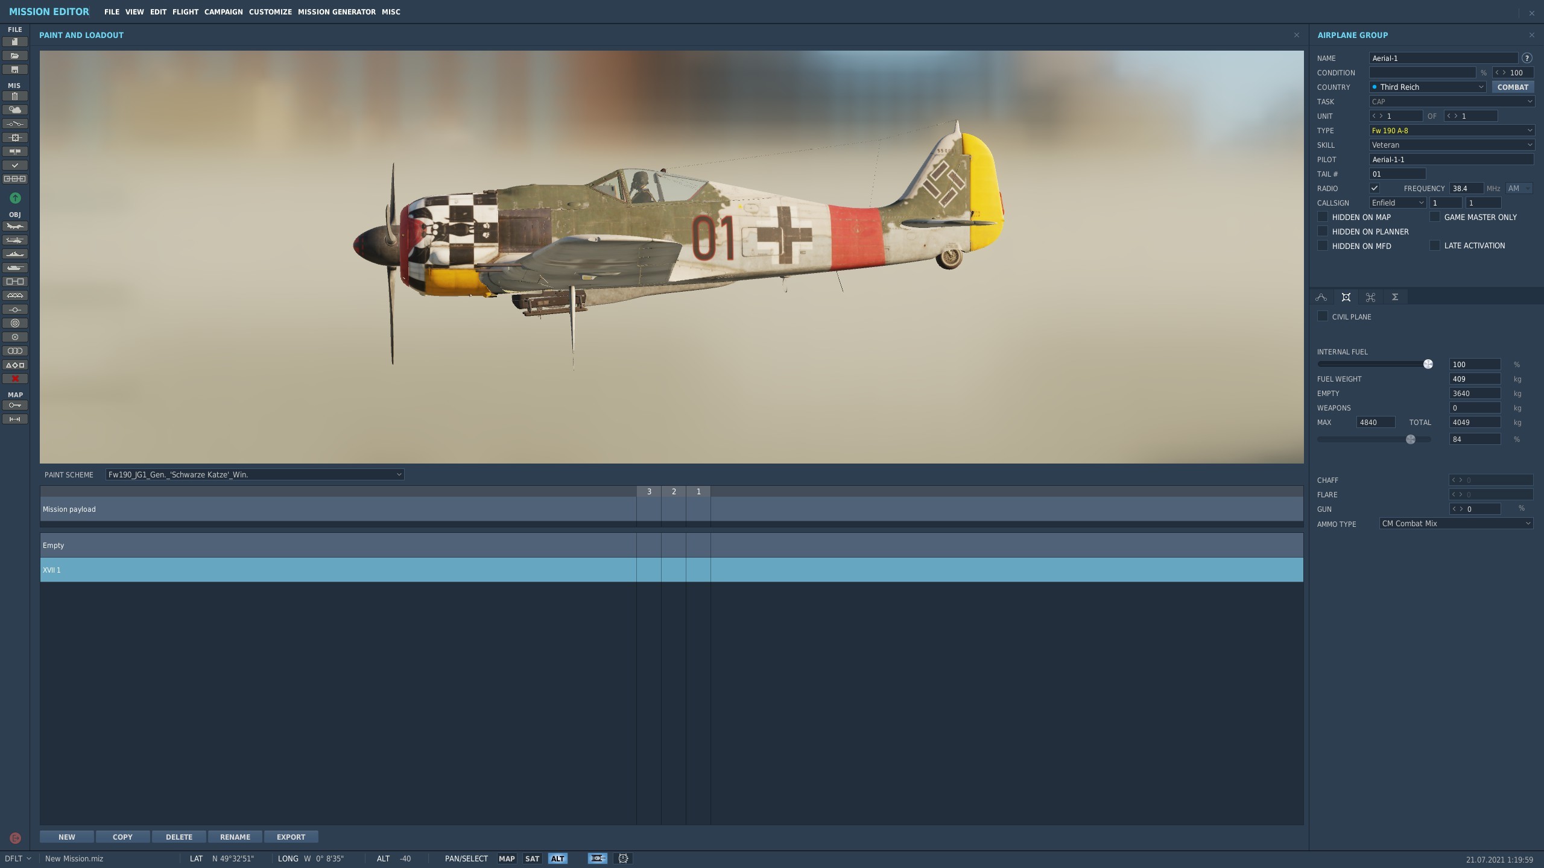
Task: Click the RENAME payload button
Action: click(x=235, y=837)
